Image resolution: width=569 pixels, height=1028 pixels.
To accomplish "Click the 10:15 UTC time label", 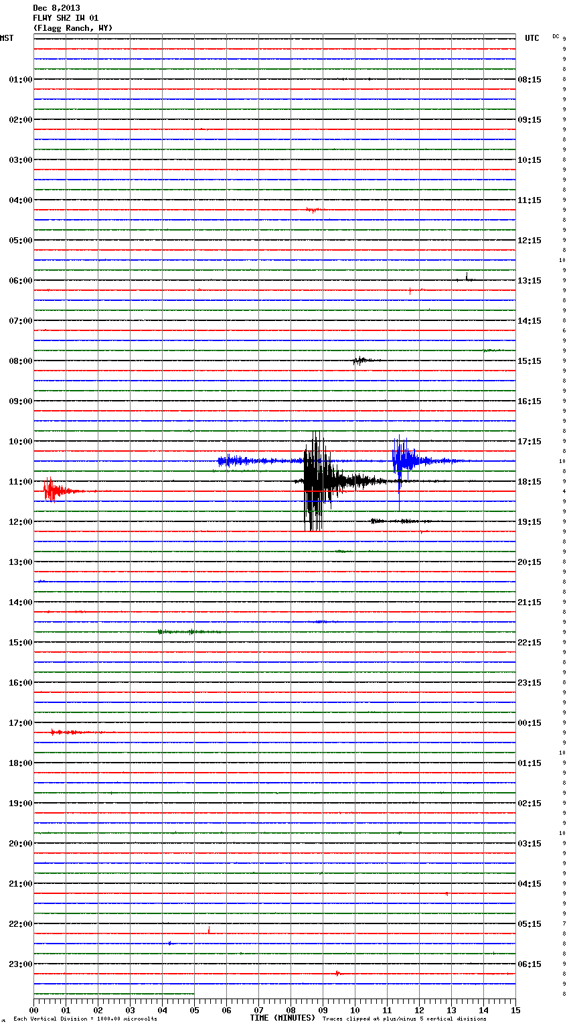I will (x=530, y=160).
